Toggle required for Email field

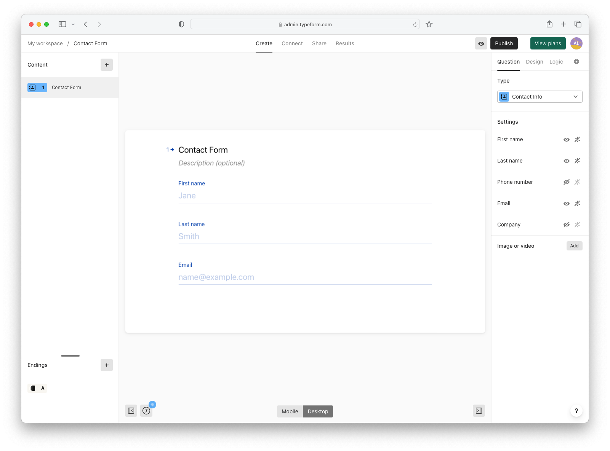coord(577,204)
